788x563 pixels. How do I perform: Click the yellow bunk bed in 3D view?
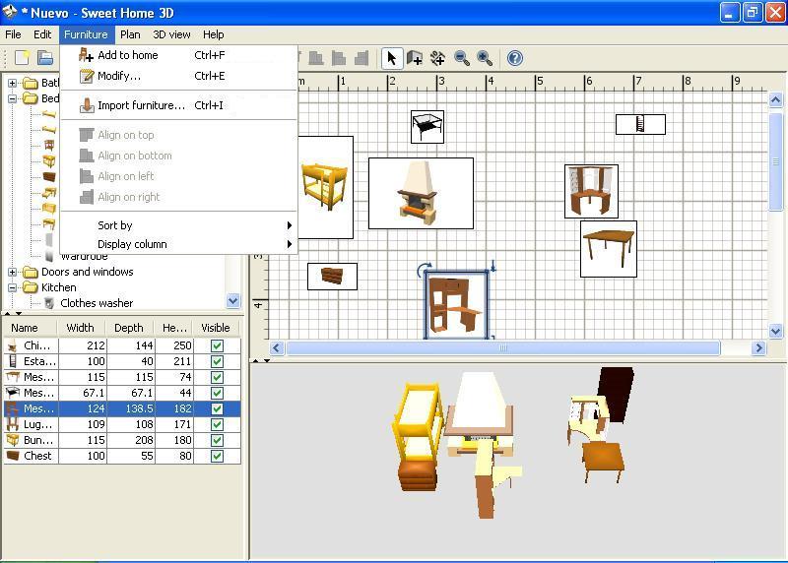pos(418,422)
